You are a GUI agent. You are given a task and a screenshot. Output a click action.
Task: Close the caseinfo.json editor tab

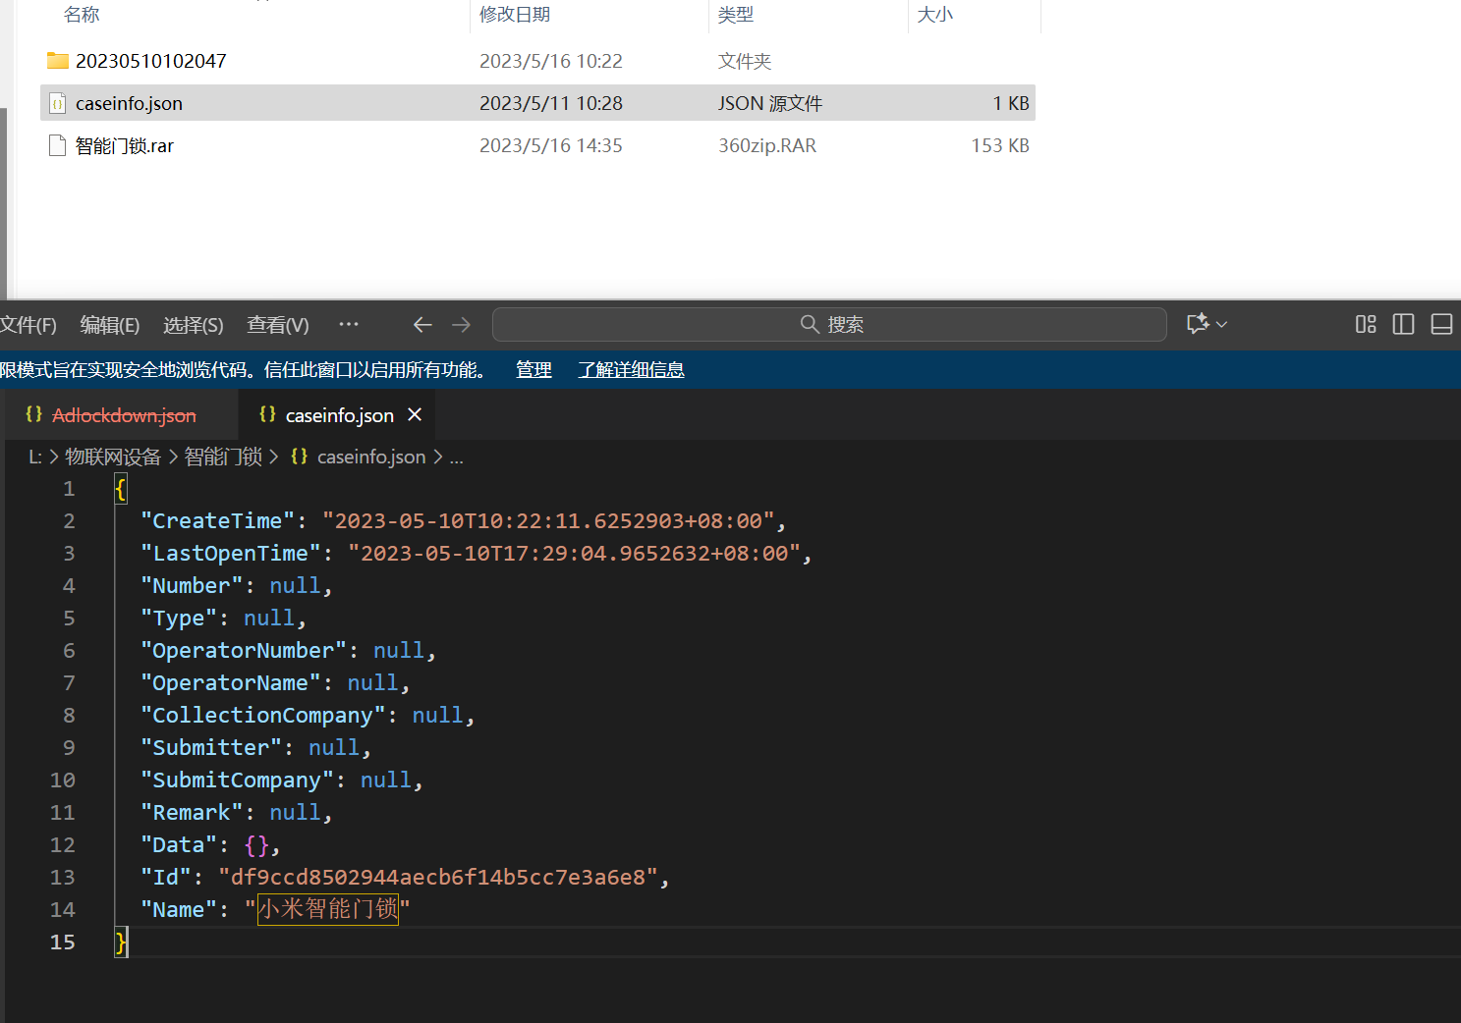pos(415,415)
